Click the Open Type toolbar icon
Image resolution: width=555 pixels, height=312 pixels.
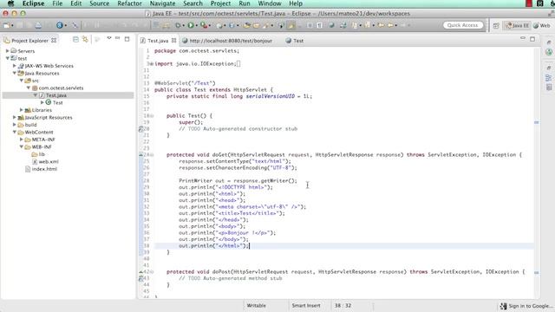coord(246,25)
